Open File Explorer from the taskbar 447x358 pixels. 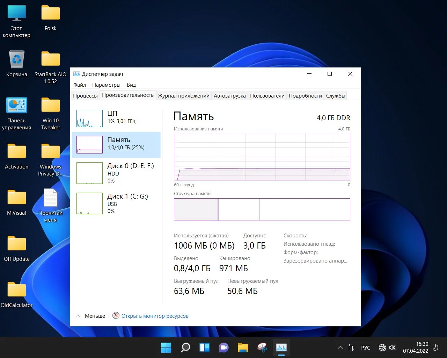pyautogui.click(x=243, y=348)
